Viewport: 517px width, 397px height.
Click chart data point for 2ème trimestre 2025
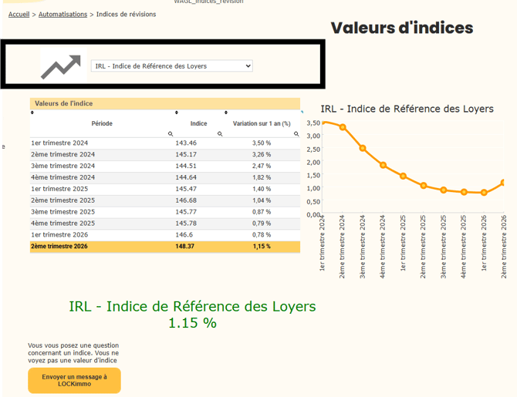(x=424, y=186)
